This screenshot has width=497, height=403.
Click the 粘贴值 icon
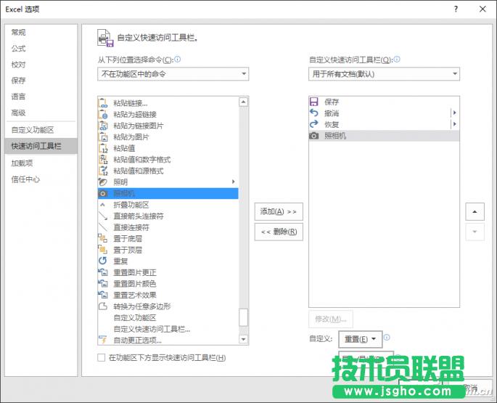click(103, 148)
